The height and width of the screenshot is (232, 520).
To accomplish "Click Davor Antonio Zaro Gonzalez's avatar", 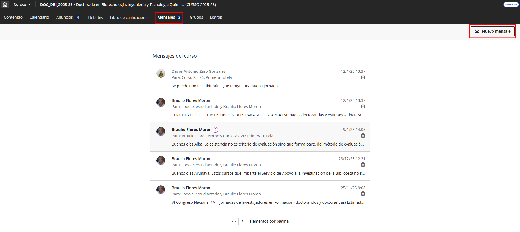I will pos(161,73).
